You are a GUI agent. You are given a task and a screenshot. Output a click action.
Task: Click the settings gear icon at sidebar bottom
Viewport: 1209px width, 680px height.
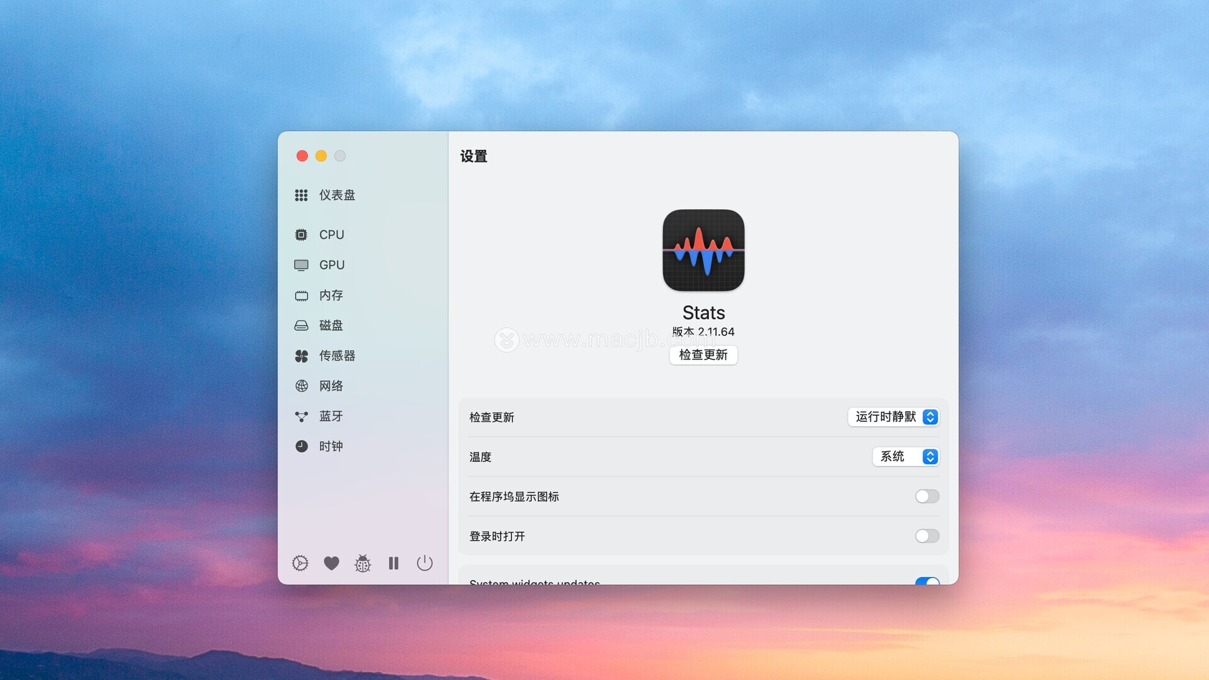300,563
